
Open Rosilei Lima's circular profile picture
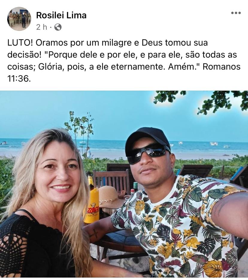click(x=19, y=19)
